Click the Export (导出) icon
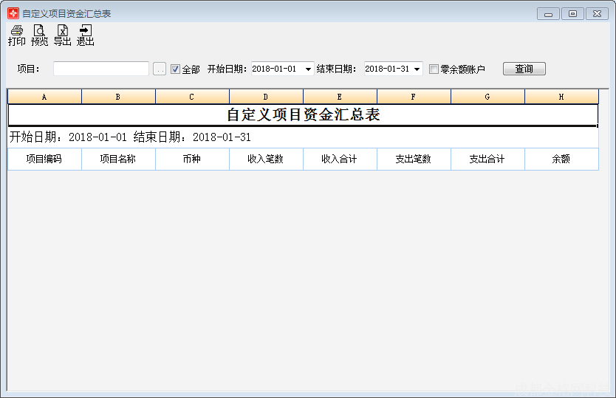 [62, 35]
